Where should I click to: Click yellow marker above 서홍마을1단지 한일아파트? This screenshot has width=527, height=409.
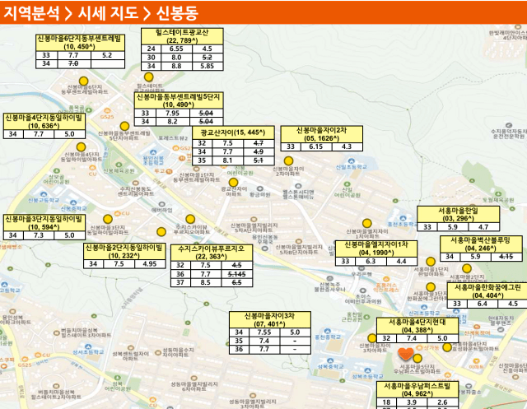click(431, 262)
